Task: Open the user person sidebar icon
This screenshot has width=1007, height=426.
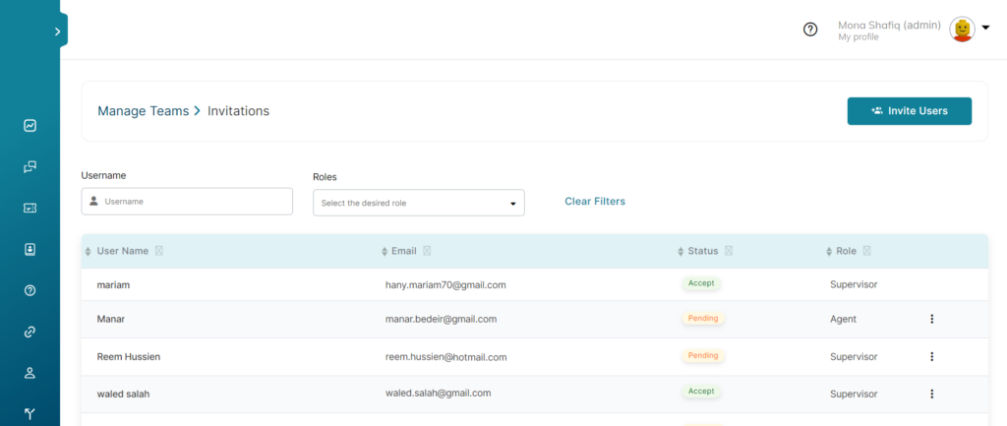Action: [x=30, y=373]
